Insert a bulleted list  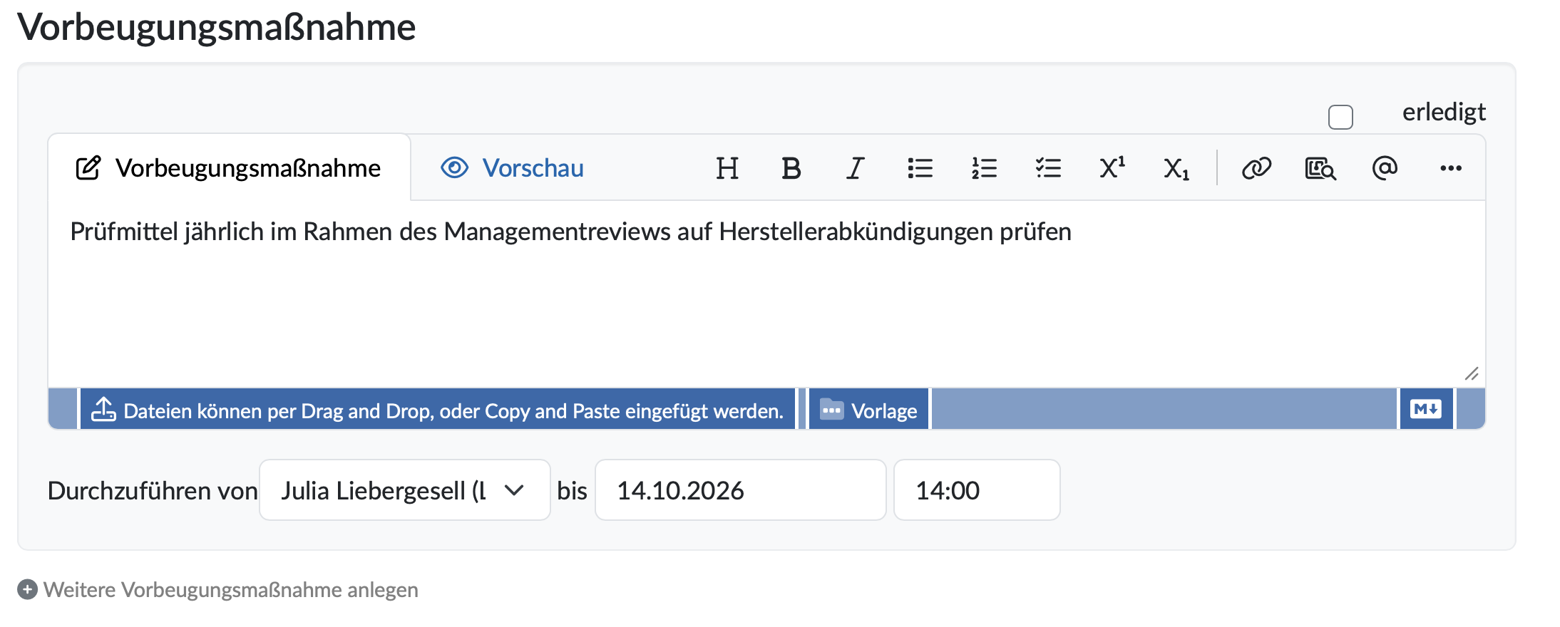920,168
